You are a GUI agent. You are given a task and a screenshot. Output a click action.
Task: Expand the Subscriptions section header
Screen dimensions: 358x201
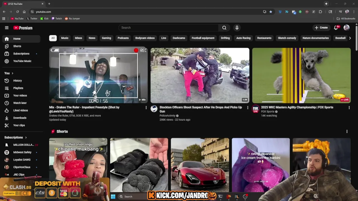(16, 137)
